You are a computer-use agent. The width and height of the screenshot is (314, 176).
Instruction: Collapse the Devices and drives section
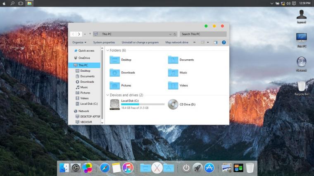[x=108, y=95]
